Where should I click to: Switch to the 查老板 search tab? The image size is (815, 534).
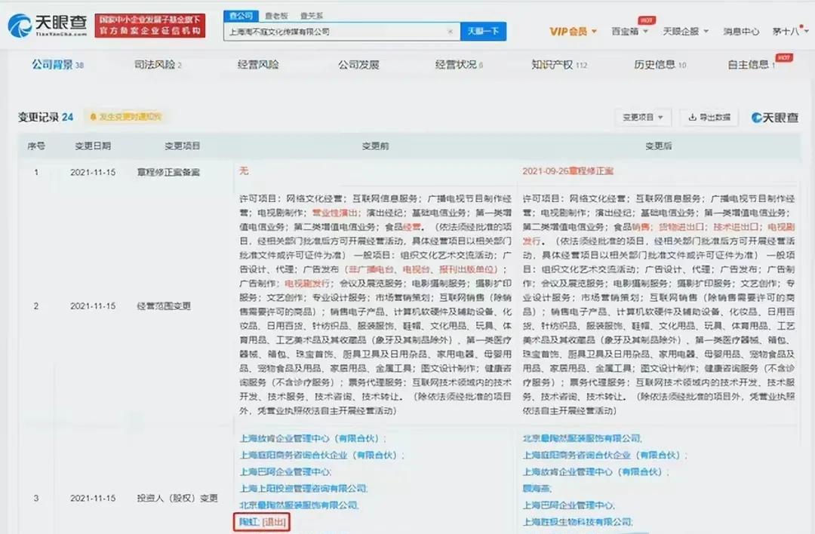click(x=276, y=16)
